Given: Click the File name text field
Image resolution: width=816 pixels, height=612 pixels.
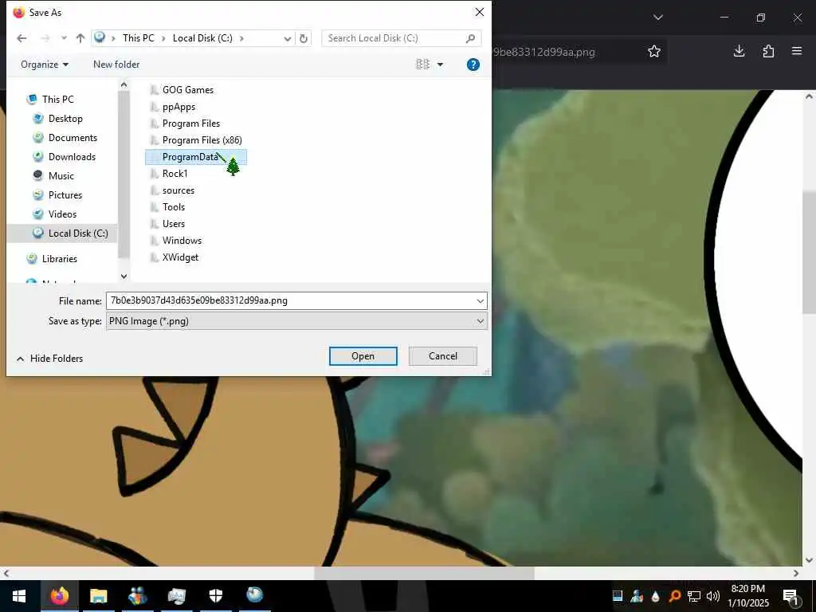Looking at the screenshot, I should pos(290,300).
